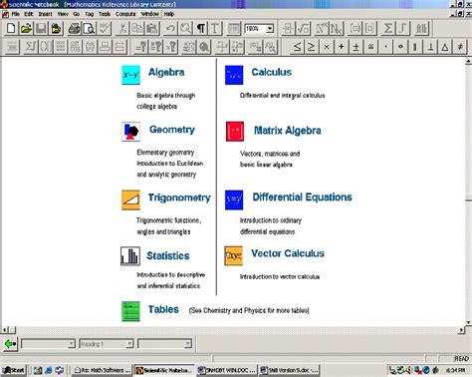This screenshot has height=377, width=472.
Task: Insert a subscript with toolbar icon
Action: pyautogui.click(x=337, y=29)
